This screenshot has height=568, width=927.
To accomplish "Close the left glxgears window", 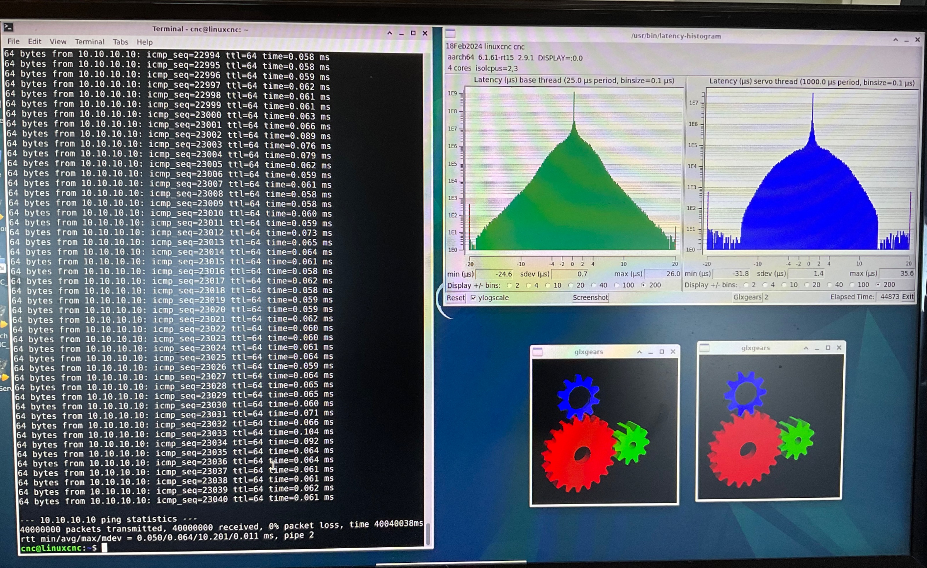I will point(673,352).
